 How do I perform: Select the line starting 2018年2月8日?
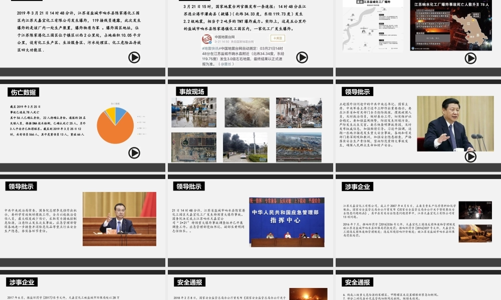(x=230, y=297)
